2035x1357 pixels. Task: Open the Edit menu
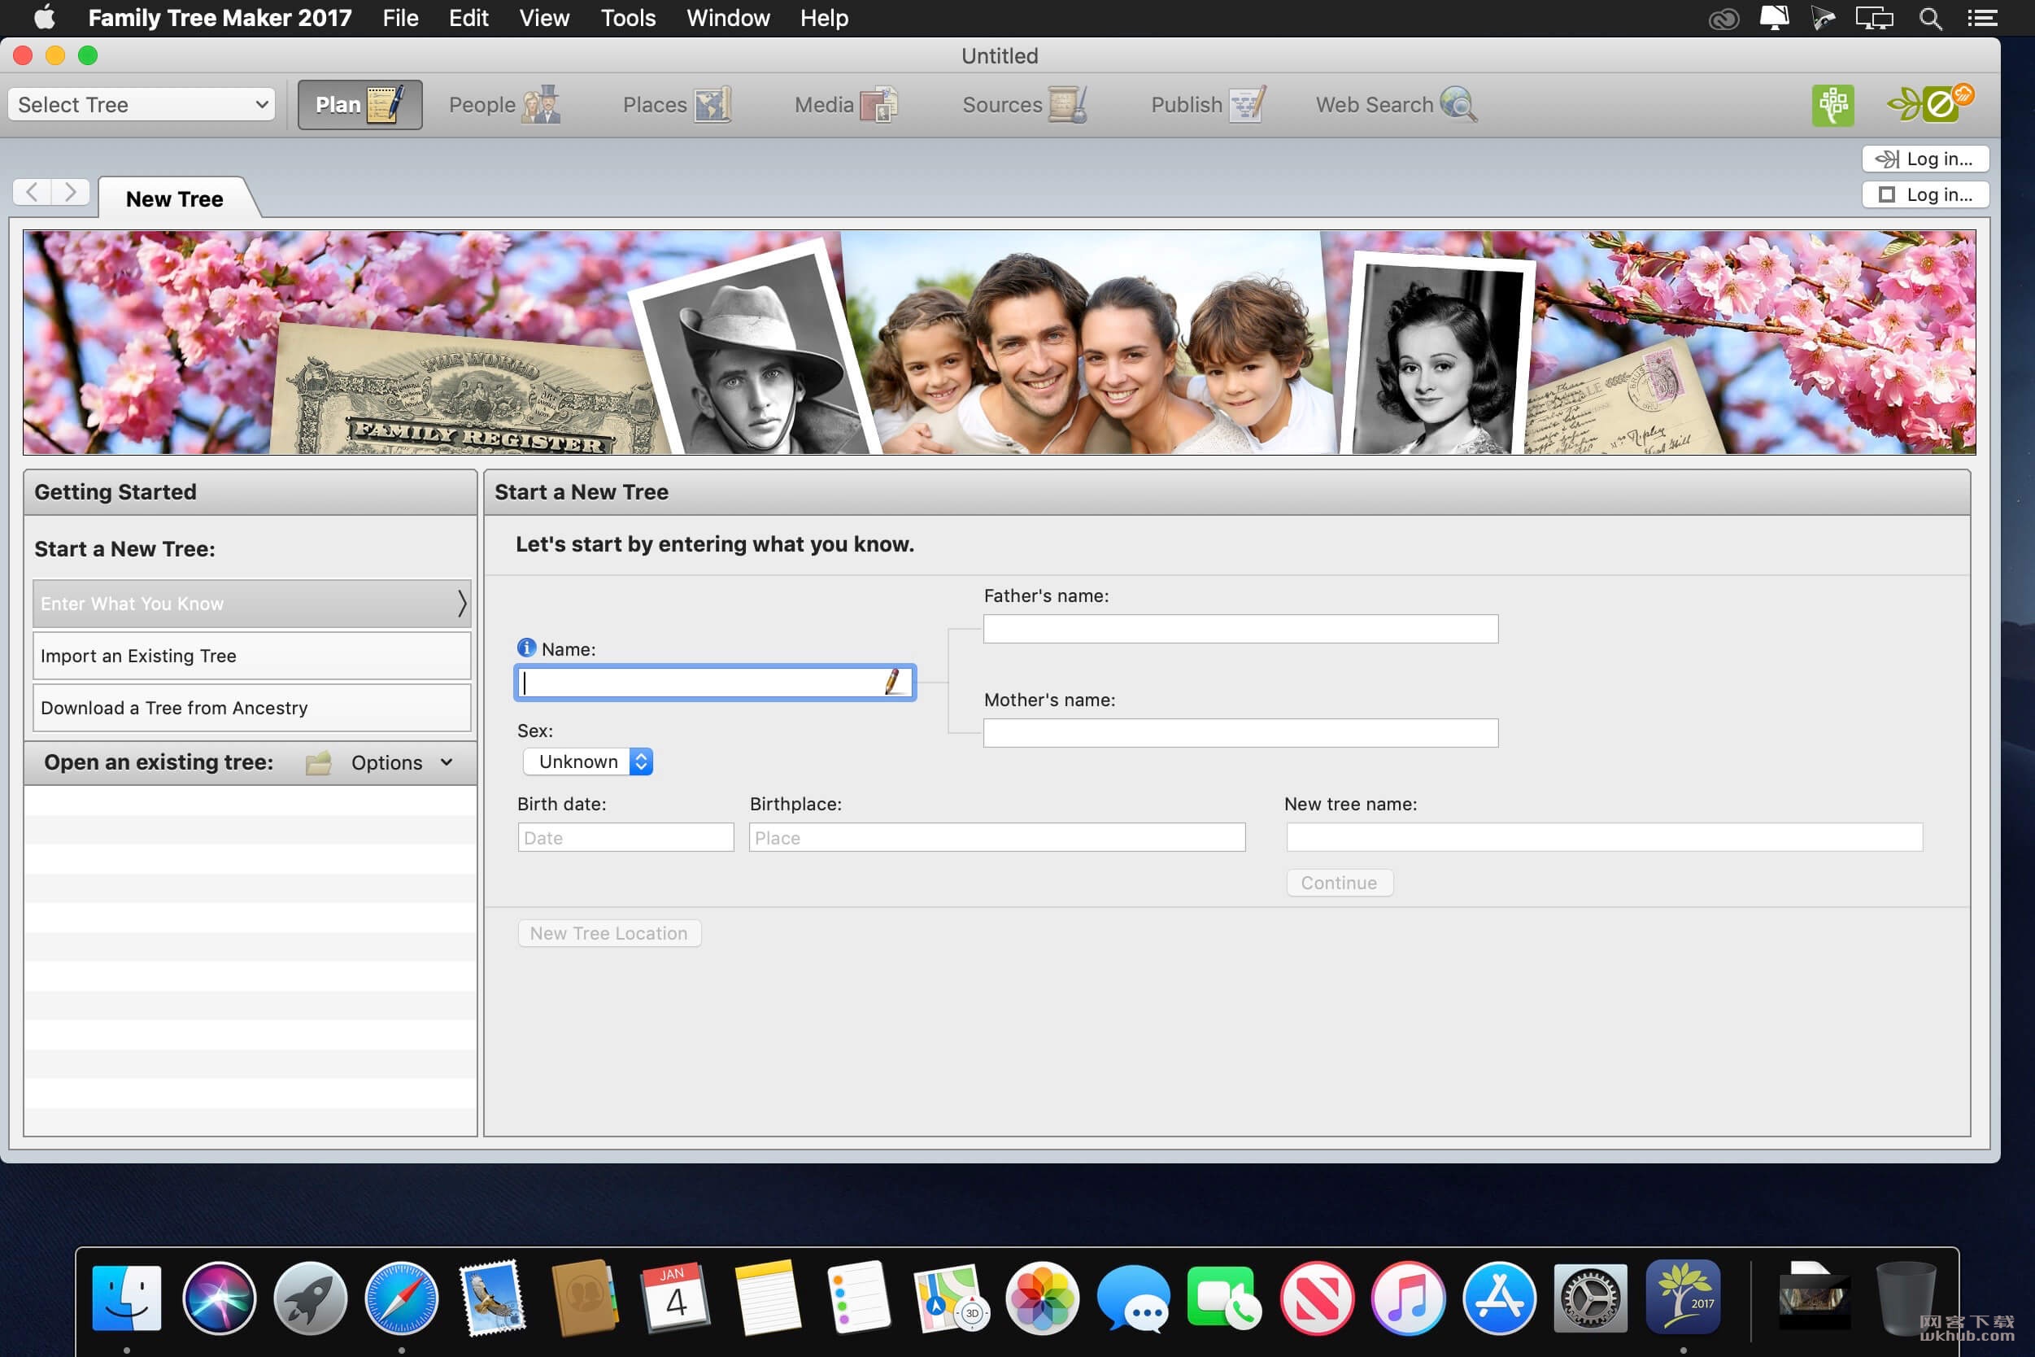468,18
